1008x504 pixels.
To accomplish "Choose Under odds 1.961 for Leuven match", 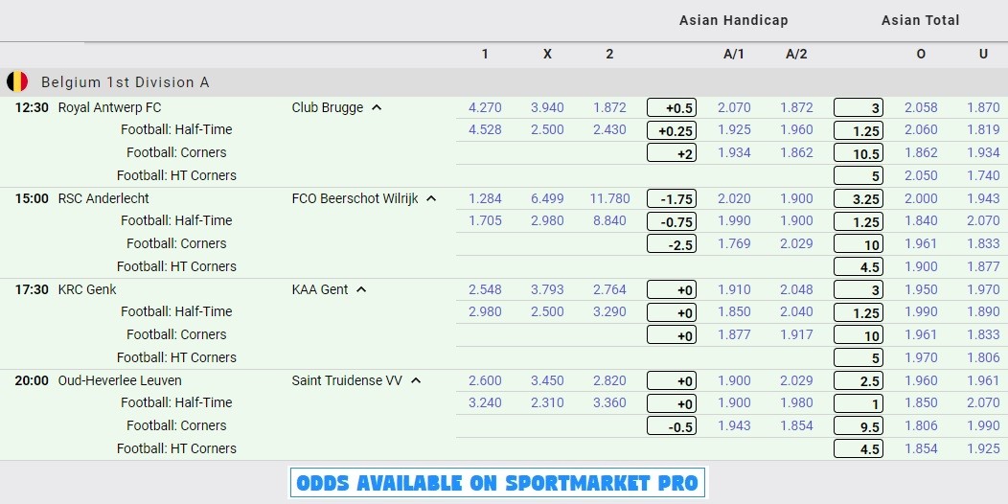I will coord(983,380).
